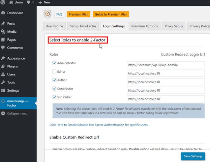This screenshot has height=162, width=210.
Task: Click the home icon beside demo
Action: coord(11,2)
